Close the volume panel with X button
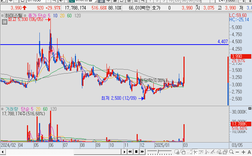Image resolution: width=252 pixels, height=156 pixels. (250, 109)
